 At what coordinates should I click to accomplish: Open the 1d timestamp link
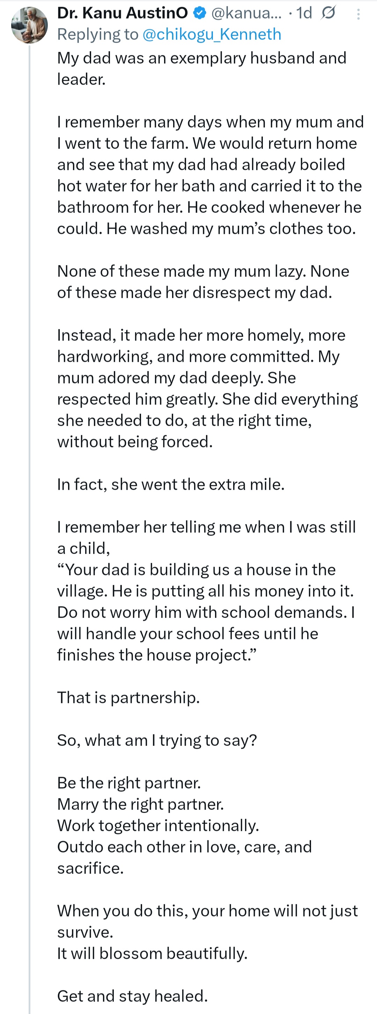coord(304,13)
